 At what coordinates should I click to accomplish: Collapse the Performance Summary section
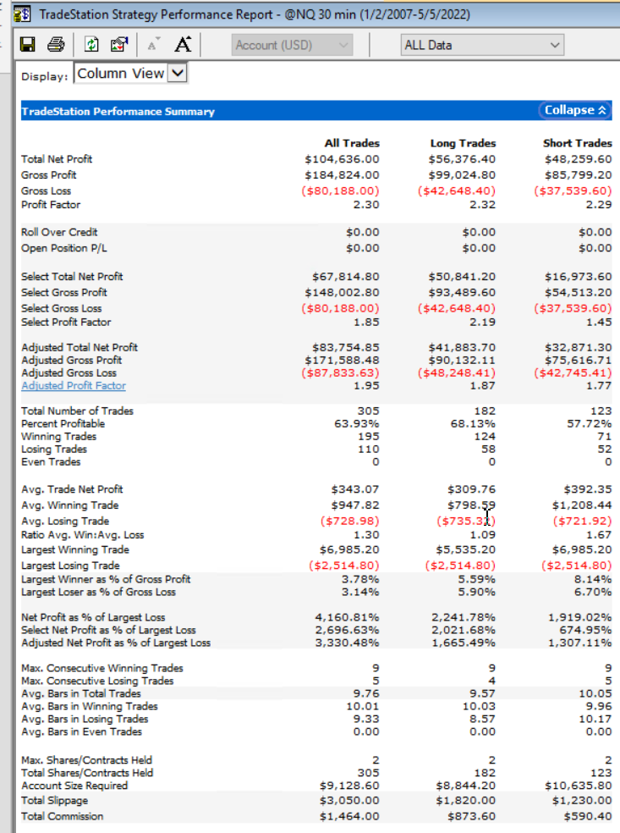574,110
